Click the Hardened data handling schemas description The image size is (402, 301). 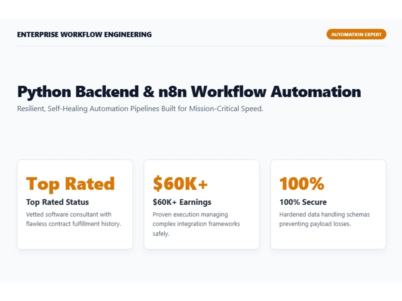point(324,219)
